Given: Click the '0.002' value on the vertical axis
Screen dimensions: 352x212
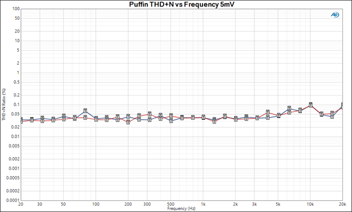Looking at the screenshot, I should coord(15,159).
